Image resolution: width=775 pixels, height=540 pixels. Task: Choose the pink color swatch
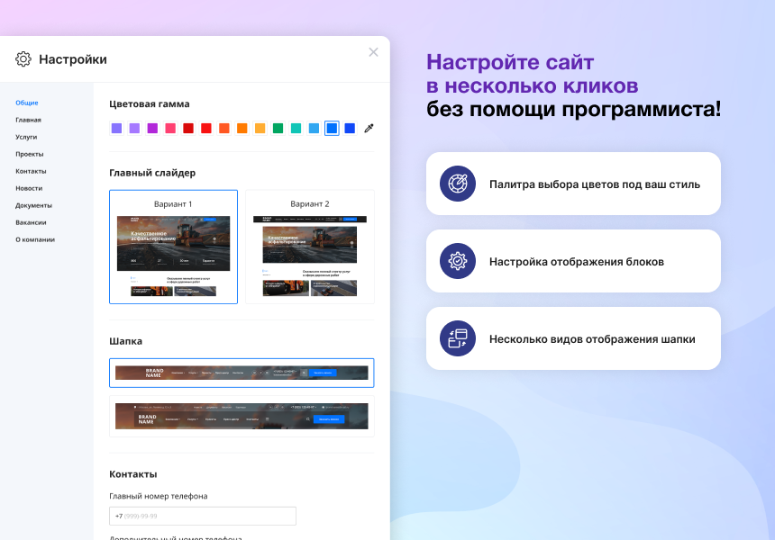(170, 129)
